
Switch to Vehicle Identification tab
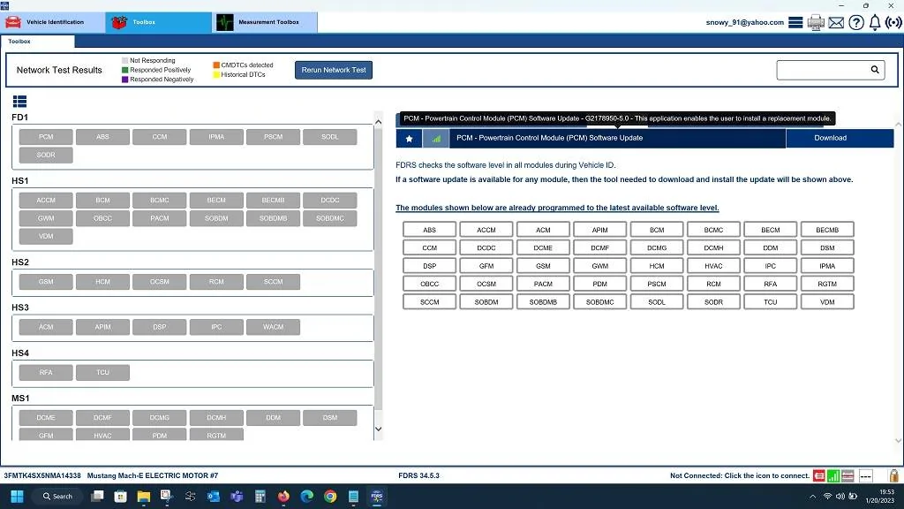point(52,22)
